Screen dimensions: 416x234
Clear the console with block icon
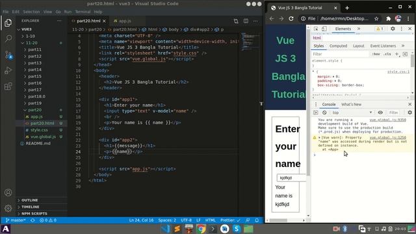click(x=324, y=112)
